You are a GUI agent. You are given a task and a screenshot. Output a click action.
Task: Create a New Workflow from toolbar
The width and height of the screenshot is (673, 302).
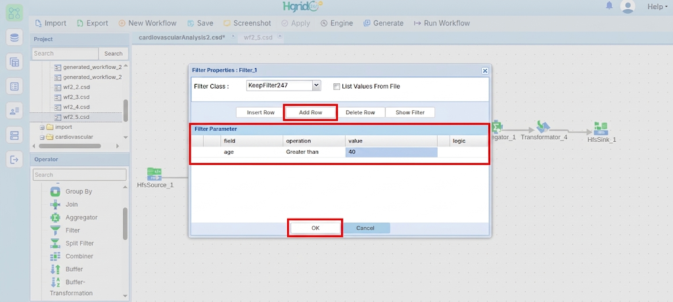[x=148, y=23]
